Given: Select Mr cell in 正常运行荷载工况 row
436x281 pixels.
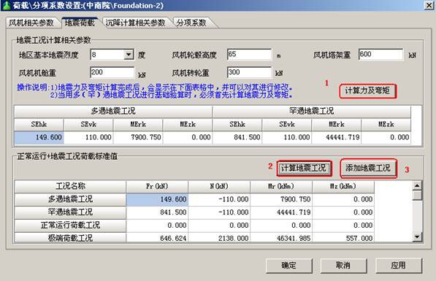Looking at the screenshot, I should coord(281,226).
